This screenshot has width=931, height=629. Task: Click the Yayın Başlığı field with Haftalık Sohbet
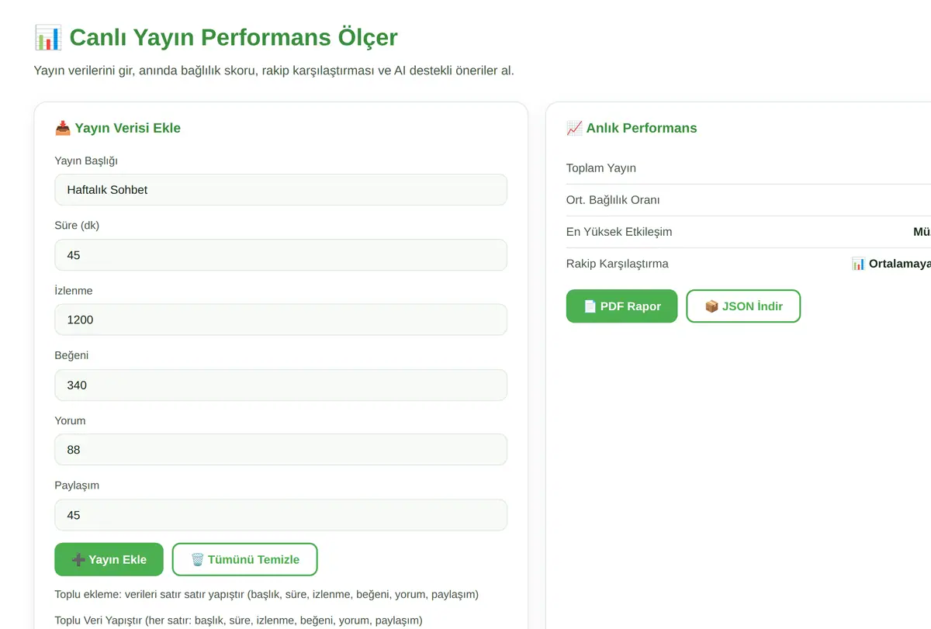point(281,190)
